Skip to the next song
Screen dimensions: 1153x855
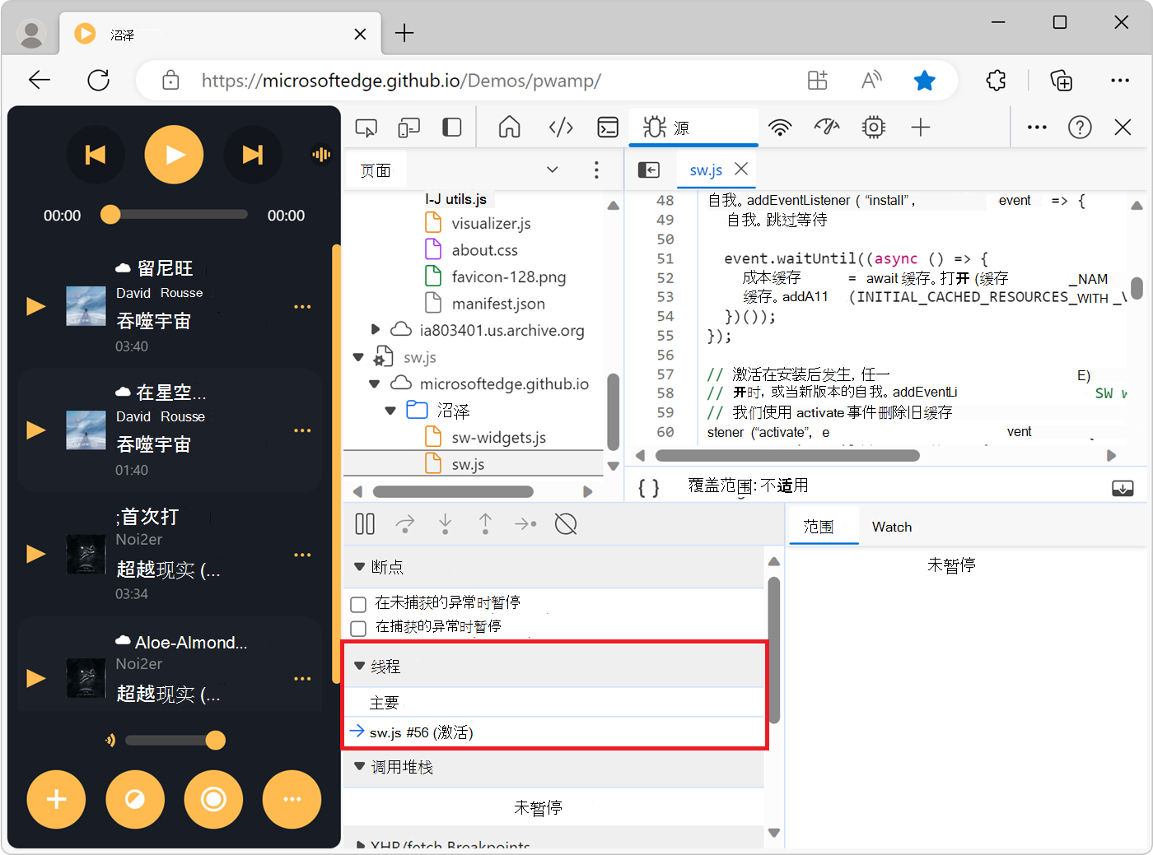[x=253, y=154]
